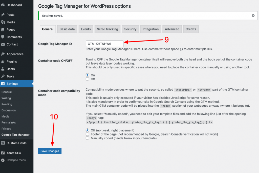Click the Collapse menu arrow icon

click(3, 160)
